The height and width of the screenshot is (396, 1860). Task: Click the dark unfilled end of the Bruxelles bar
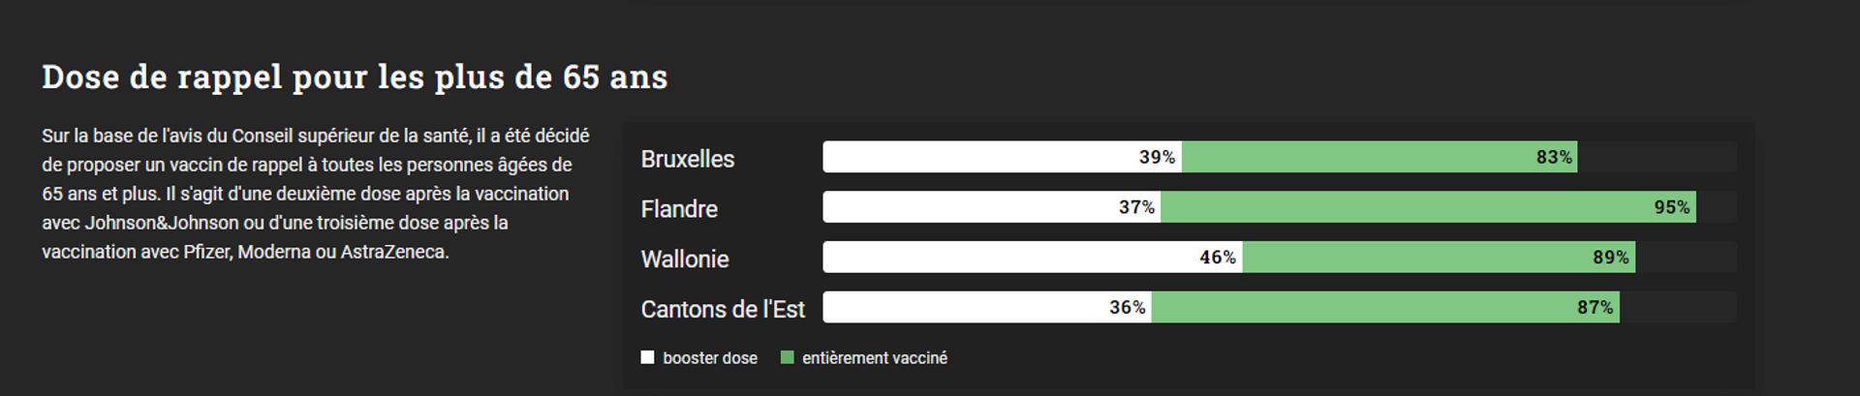click(1657, 157)
